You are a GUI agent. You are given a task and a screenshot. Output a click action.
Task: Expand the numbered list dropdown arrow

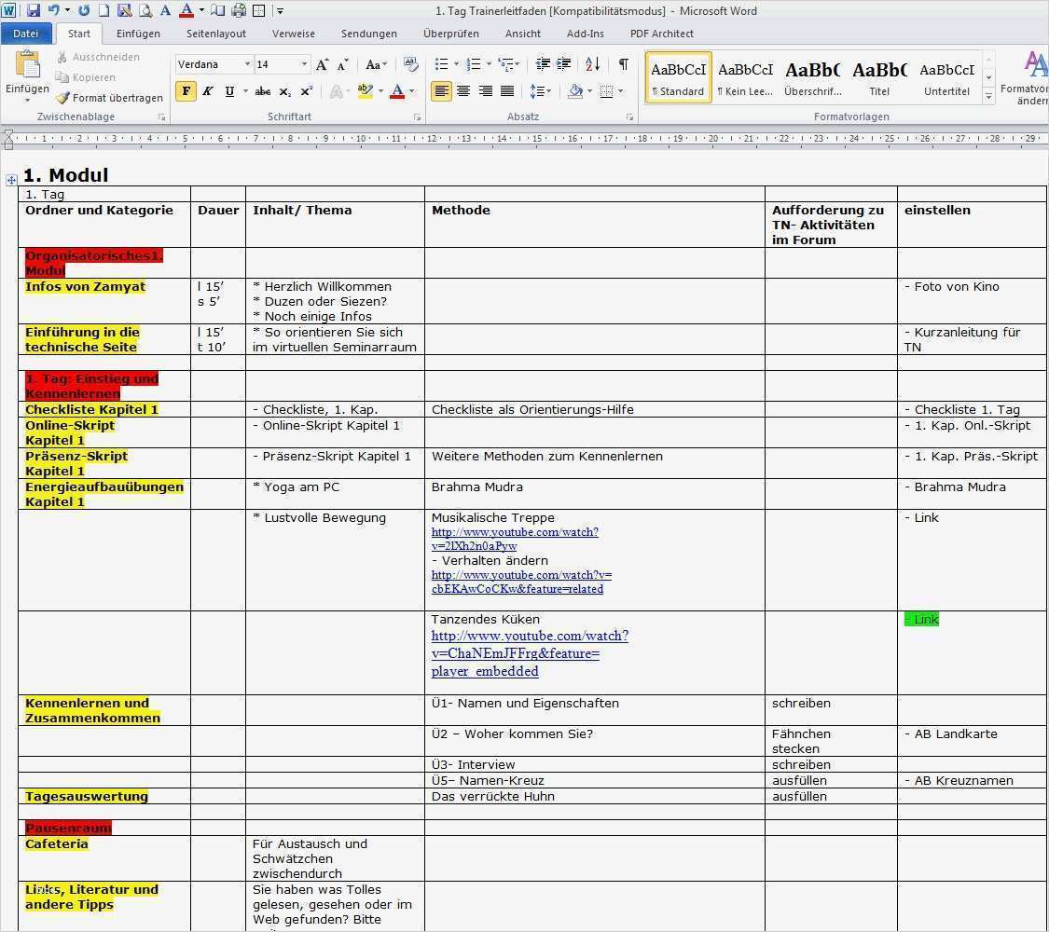[489, 64]
